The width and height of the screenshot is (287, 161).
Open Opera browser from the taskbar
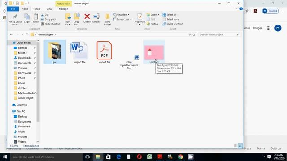click(139, 157)
